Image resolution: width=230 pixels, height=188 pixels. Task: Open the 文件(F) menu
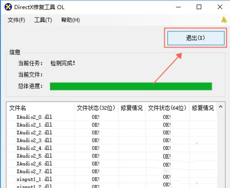[17, 20]
